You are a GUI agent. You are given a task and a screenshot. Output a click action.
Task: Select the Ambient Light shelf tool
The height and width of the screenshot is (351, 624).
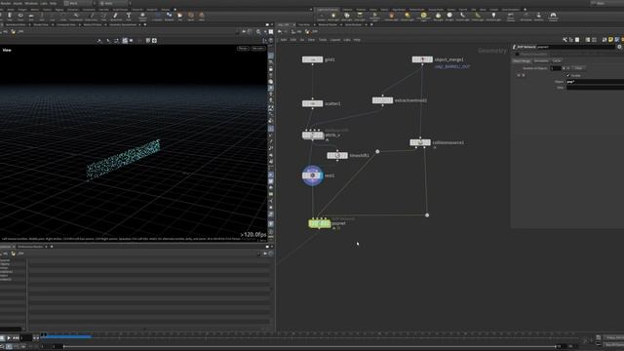pos(493,16)
